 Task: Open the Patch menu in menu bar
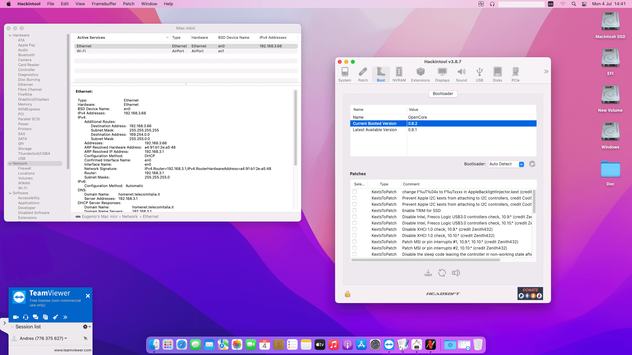129,4
